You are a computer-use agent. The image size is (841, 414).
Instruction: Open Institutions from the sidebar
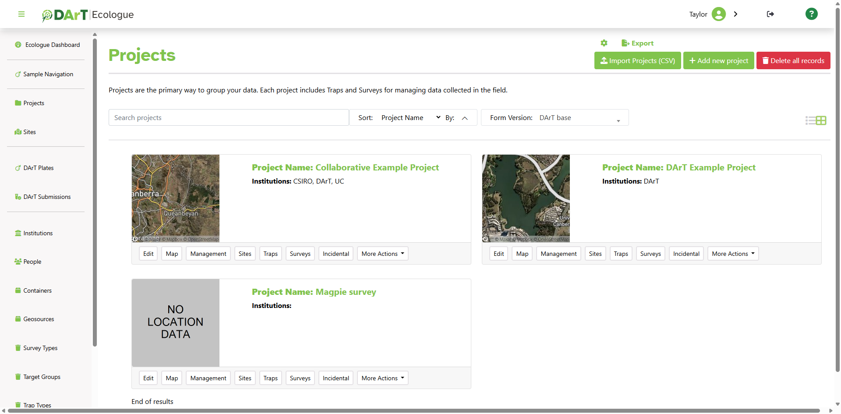point(38,233)
